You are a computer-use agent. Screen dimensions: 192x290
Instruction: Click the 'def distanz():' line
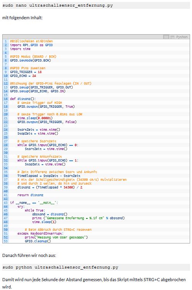pyautogui.click(x=23, y=99)
